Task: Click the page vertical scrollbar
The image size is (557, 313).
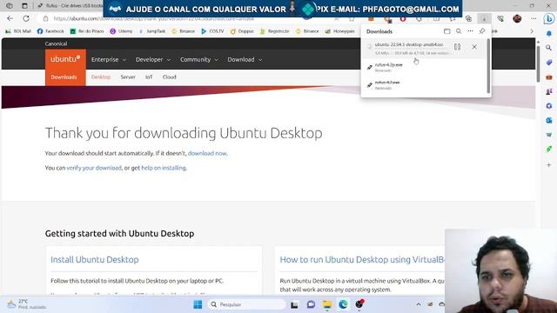Action: coord(538,63)
